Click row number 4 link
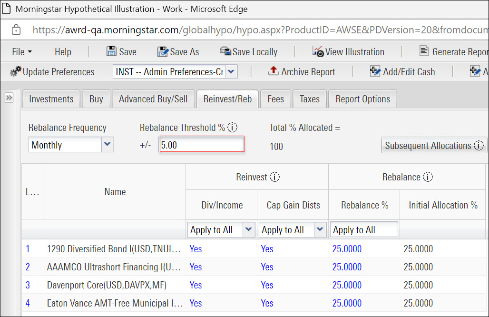Viewport: 489px width, 317px height. [x=28, y=303]
